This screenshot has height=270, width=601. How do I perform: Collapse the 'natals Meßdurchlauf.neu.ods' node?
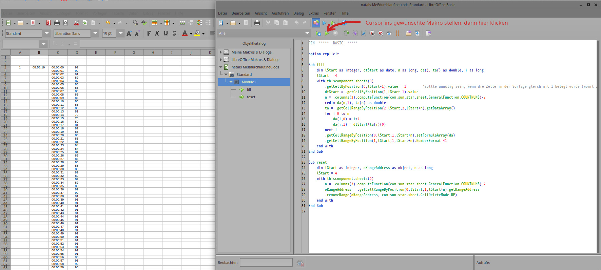click(x=221, y=67)
